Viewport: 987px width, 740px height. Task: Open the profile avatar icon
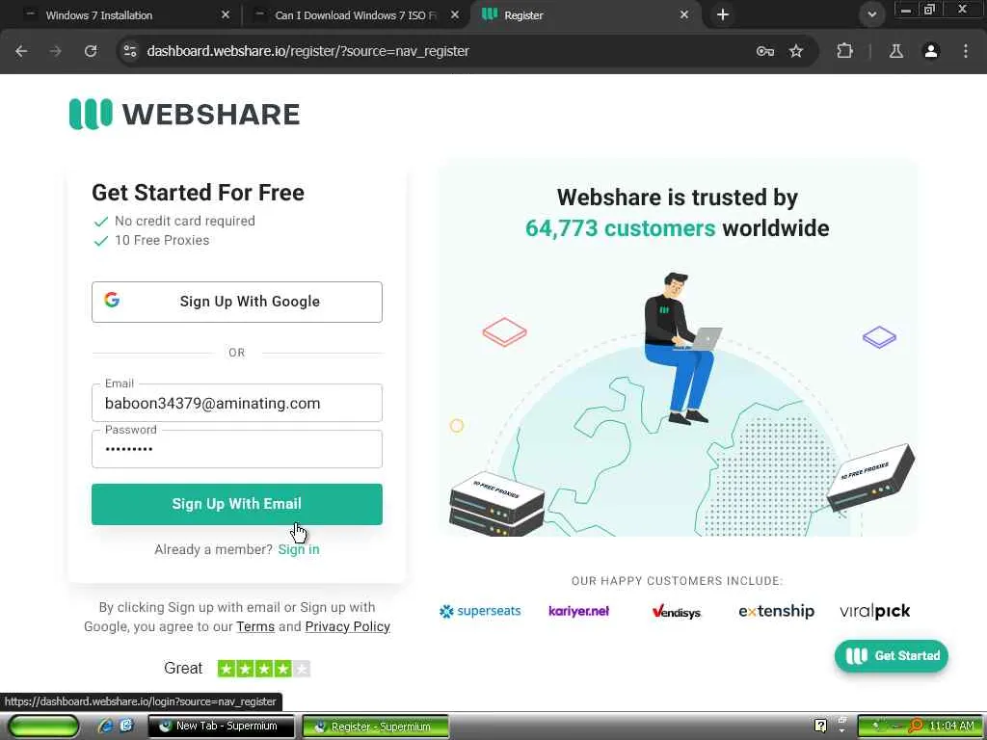[931, 51]
